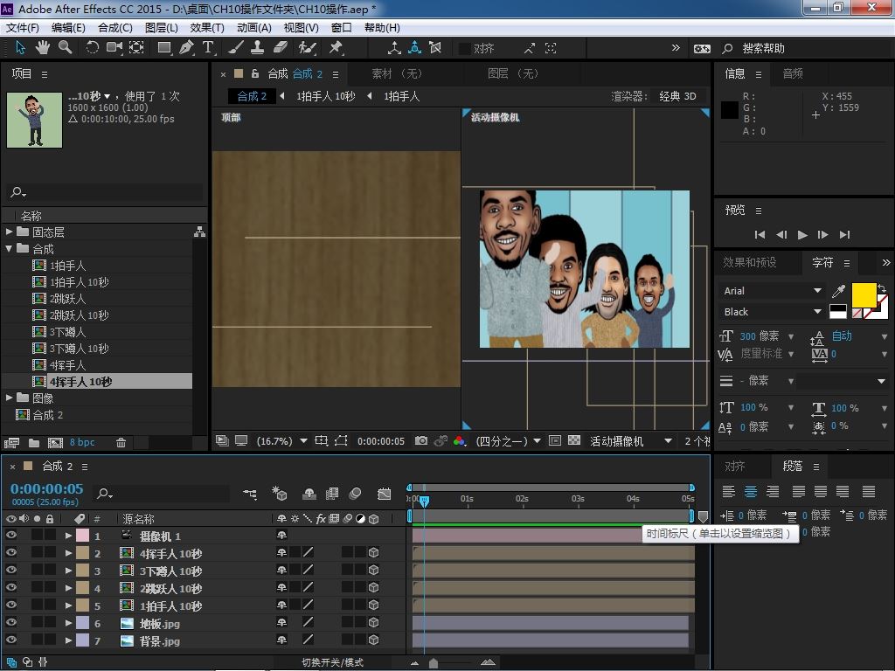The height and width of the screenshot is (671, 895).
Task: Hide the 地板.jpg layer eye
Action: [x=10, y=622]
